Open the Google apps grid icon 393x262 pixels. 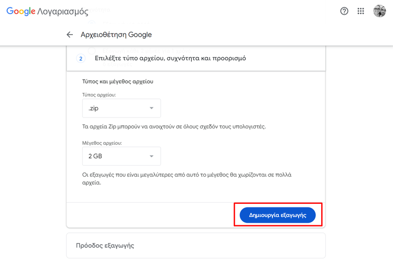click(361, 11)
